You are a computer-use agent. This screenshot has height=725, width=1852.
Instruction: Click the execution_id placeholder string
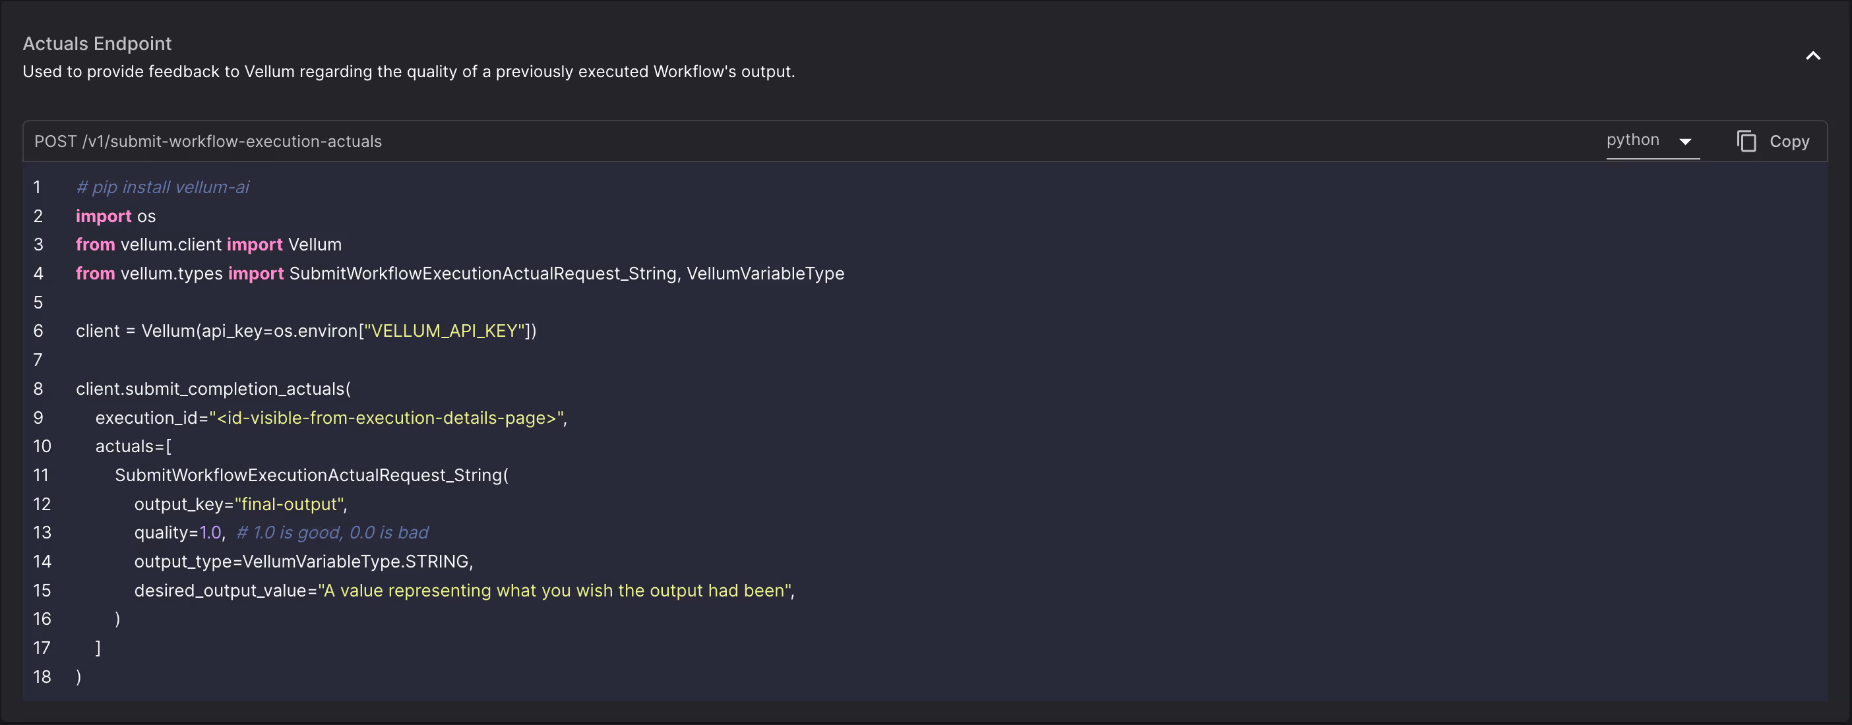click(386, 417)
